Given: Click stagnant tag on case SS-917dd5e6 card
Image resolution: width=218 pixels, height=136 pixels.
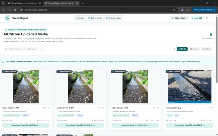Looking at the screenshot, I should coord(80,115).
